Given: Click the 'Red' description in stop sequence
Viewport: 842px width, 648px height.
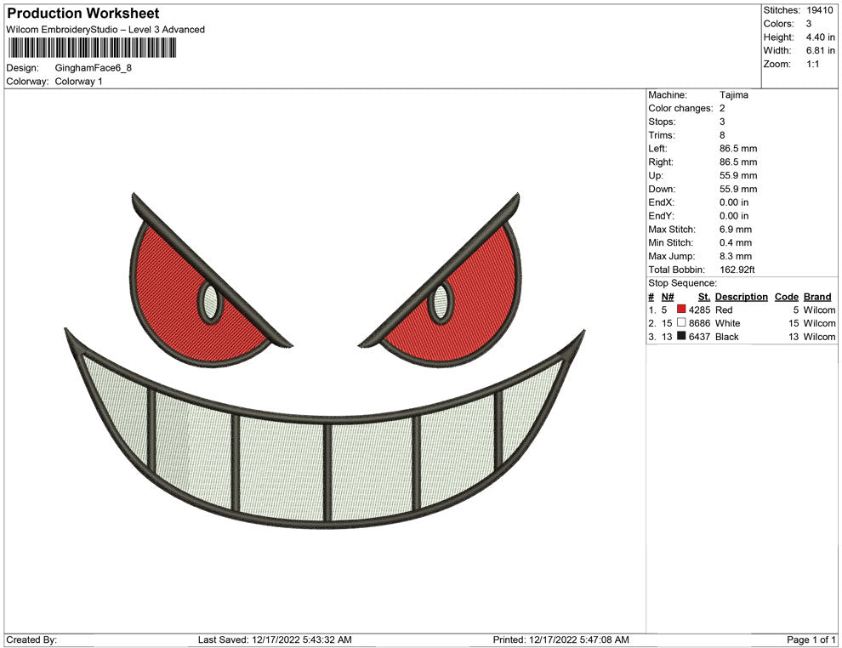Looking at the screenshot, I should tap(723, 310).
